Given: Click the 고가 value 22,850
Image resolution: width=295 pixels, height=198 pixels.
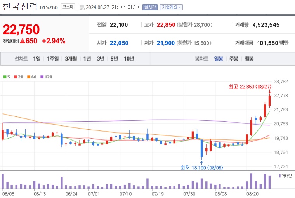Looking at the screenshot, I should point(166,25).
